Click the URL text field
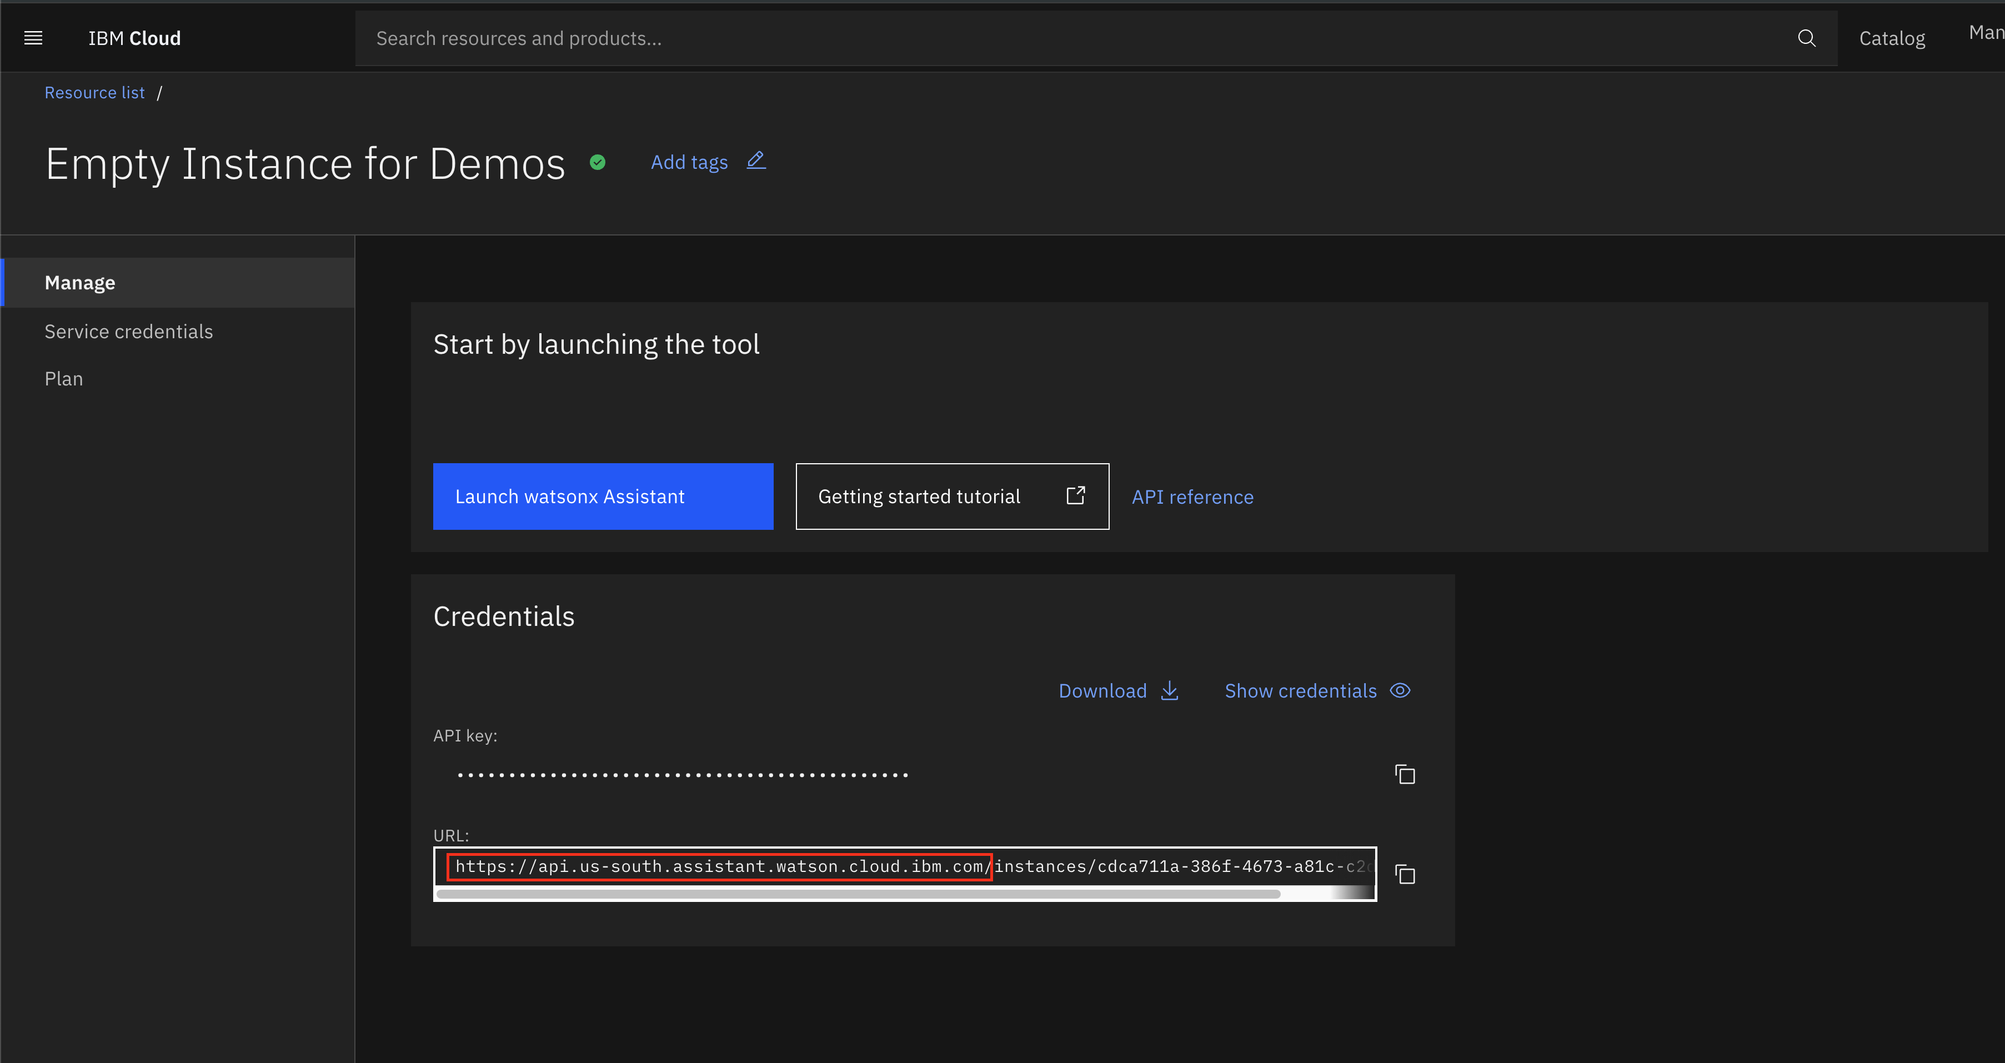This screenshot has height=1063, width=2005. 905,866
